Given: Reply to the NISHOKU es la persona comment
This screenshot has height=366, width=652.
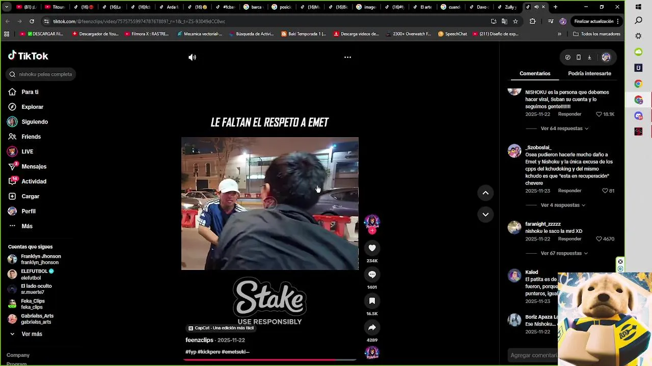Looking at the screenshot, I should [569, 114].
